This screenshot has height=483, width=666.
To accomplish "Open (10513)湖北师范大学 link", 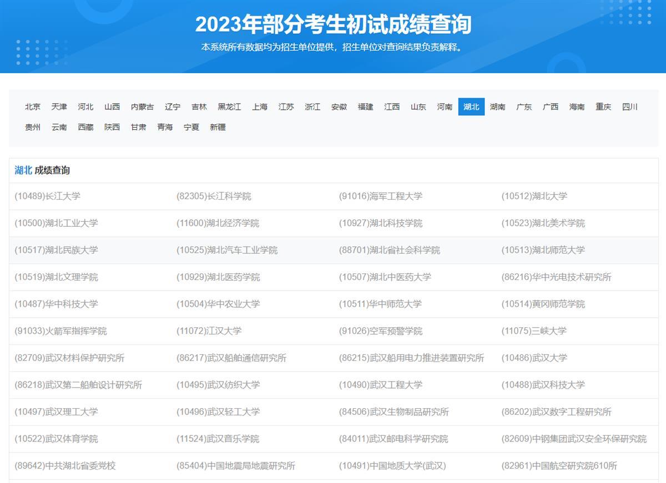I will 543,250.
